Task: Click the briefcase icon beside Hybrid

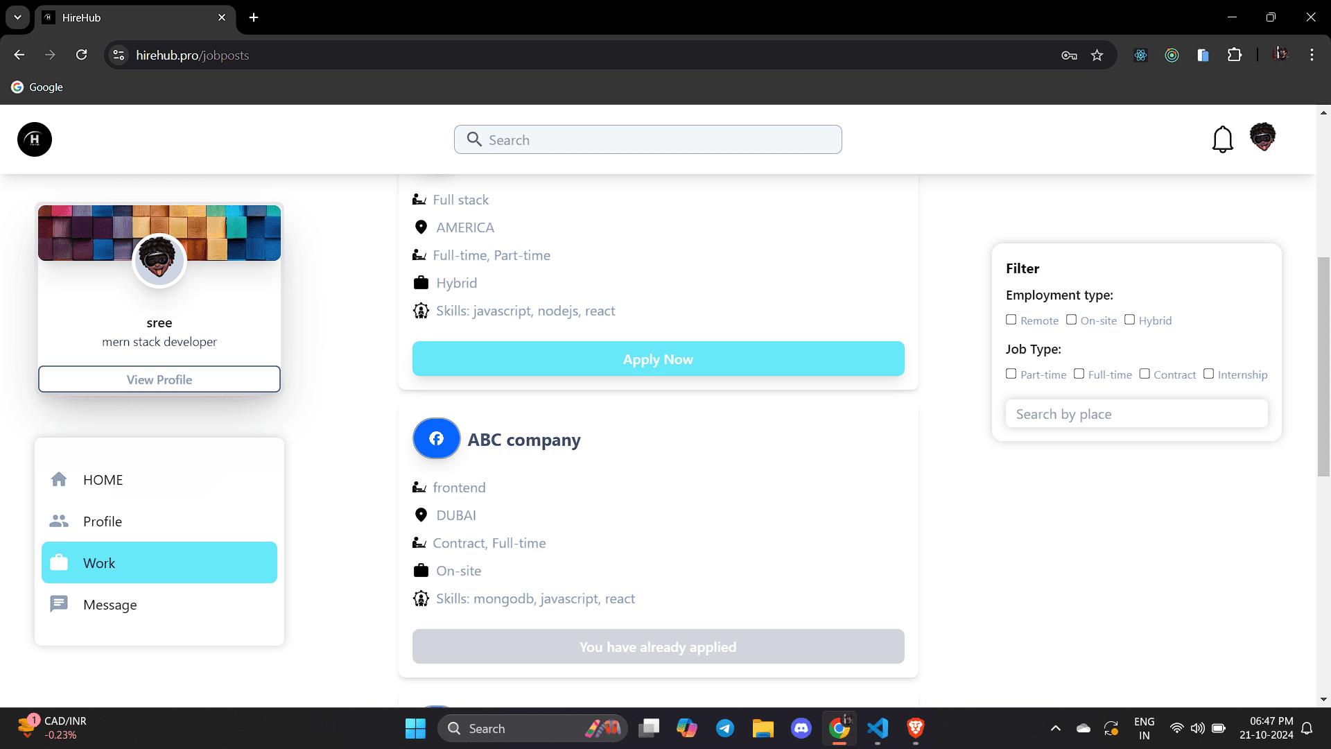Action: point(421,283)
